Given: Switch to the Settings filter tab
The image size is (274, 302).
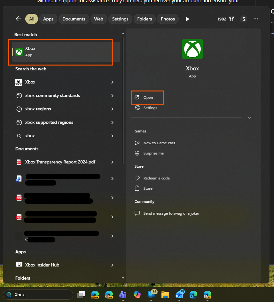Looking at the screenshot, I should coord(120,19).
